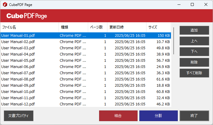The width and height of the screenshot is (213, 125).
Task: Select User Manual-05.pdf in the list
Action: click(x=18, y=61)
